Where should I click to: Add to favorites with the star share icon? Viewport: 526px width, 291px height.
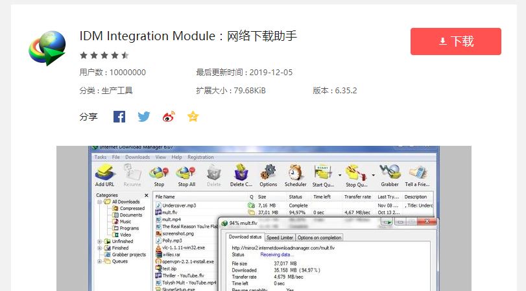tap(193, 117)
